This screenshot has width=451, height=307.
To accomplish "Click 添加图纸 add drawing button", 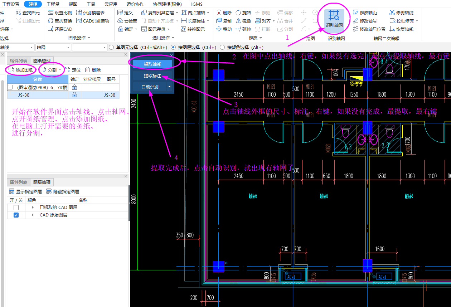I will (21, 70).
